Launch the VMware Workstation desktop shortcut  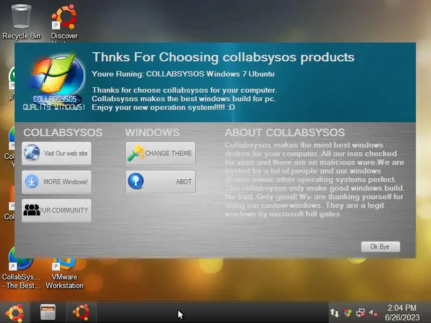click(64, 274)
